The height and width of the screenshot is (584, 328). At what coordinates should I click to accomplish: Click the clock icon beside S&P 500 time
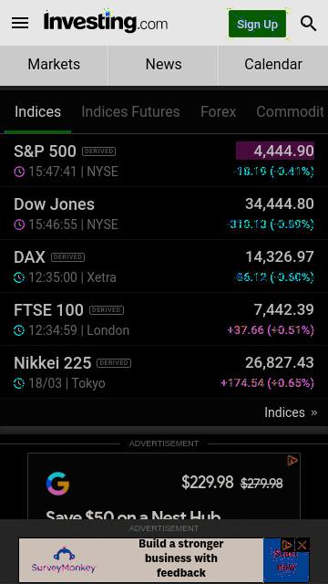[x=19, y=172]
